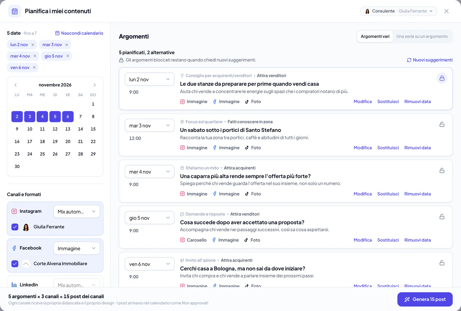Open Instagram format dropdown Mix autom...
This screenshot has width=461, height=311.
(77, 212)
